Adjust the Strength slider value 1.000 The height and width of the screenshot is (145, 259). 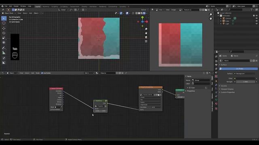pyautogui.click(x=246, y=82)
